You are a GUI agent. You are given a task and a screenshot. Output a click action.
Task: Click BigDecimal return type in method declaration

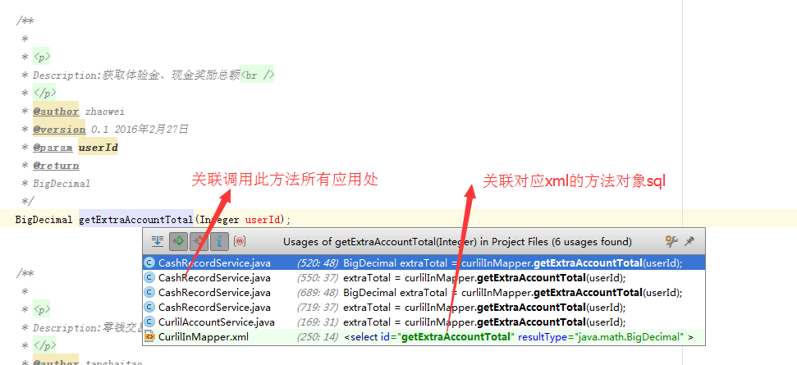click(x=44, y=220)
